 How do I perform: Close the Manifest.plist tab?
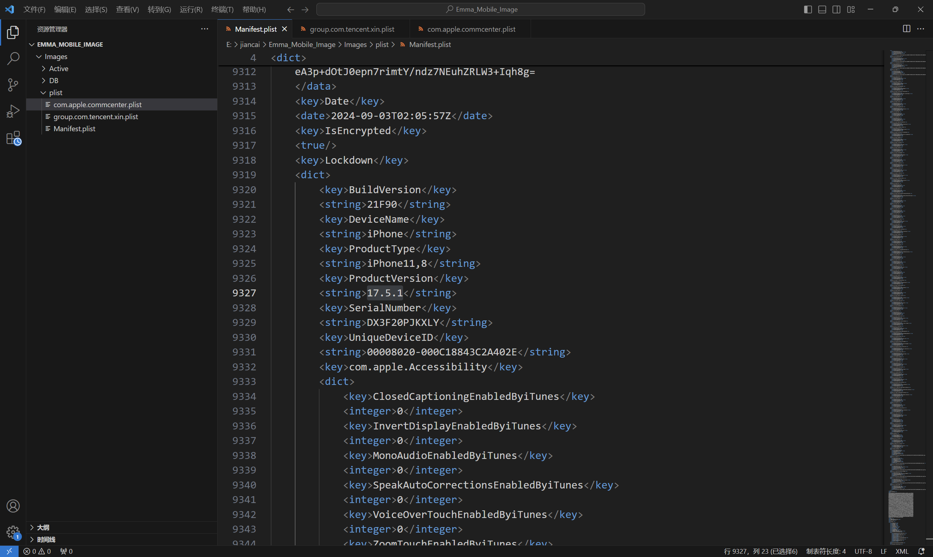284,29
